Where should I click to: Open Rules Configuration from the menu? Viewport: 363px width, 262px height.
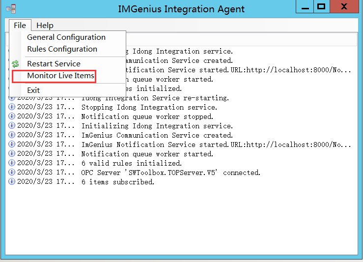coord(62,49)
